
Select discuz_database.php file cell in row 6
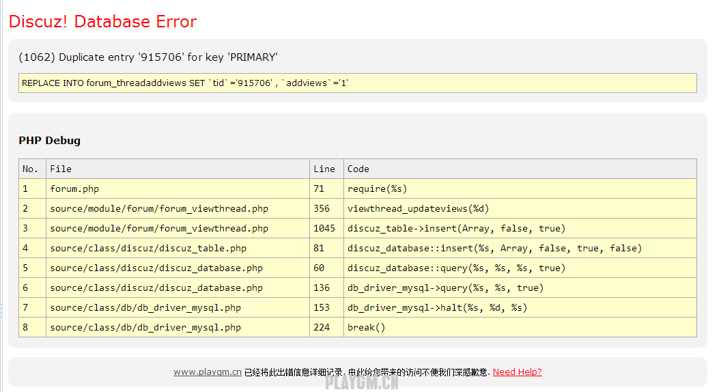tap(178, 288)
